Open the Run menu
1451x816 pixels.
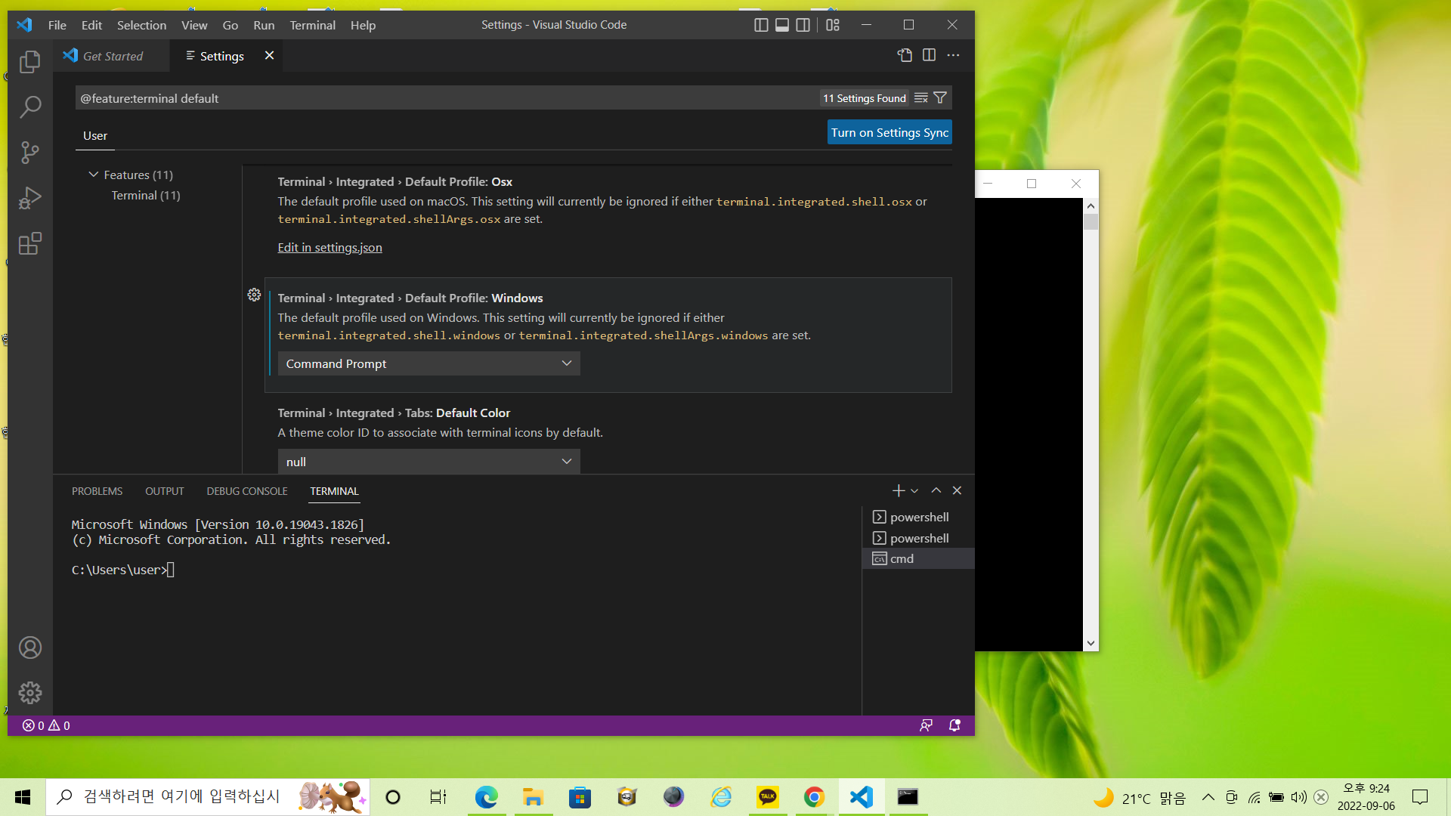[x=264, y=25]
